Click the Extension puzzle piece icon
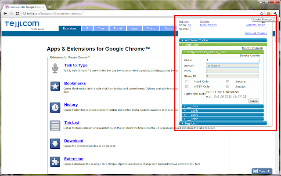 pos(55,161)
